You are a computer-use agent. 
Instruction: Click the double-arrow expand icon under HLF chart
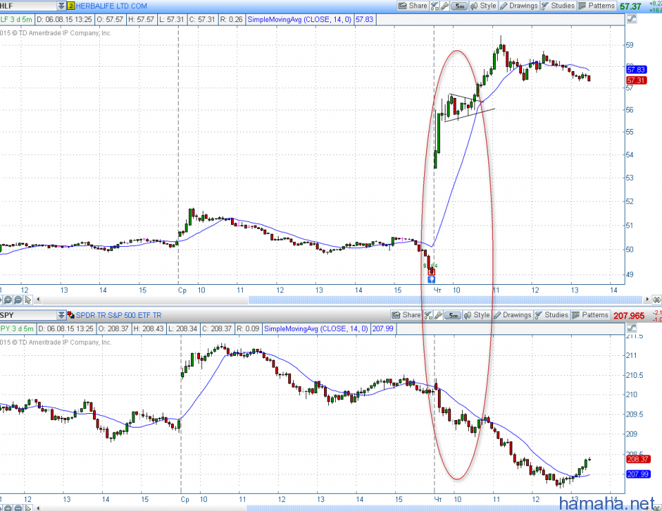point(657,299)
